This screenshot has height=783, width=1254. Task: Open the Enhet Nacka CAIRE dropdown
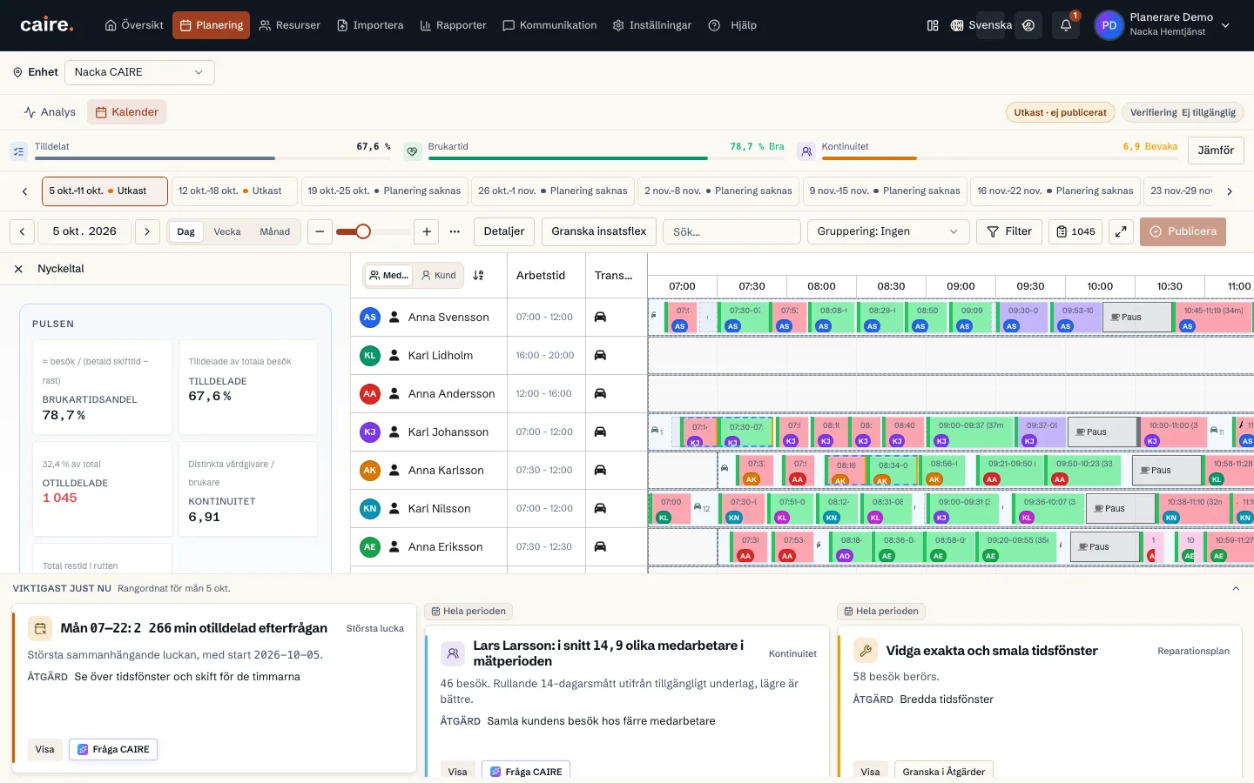tap(139, 72)
